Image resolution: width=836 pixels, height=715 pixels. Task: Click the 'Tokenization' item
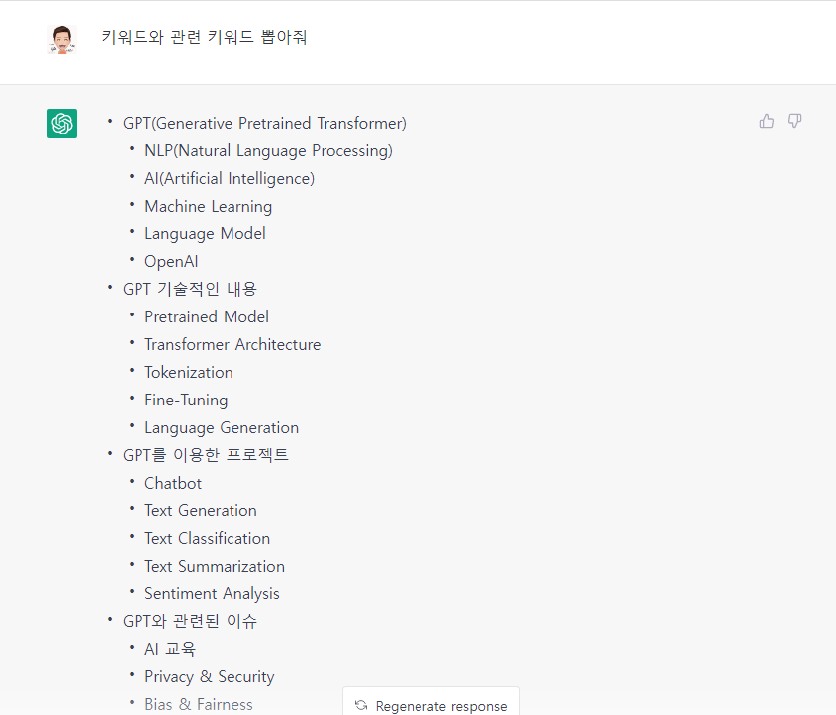pos(189,373)
